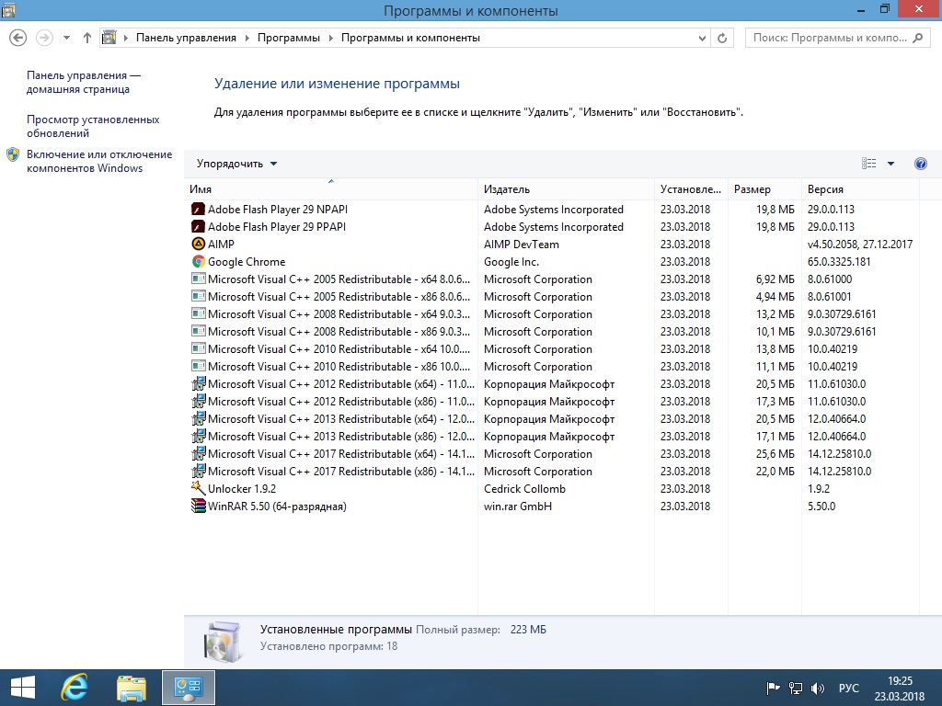Click the network icon in system tray
The image size is (942, 706).
point(796,688)
